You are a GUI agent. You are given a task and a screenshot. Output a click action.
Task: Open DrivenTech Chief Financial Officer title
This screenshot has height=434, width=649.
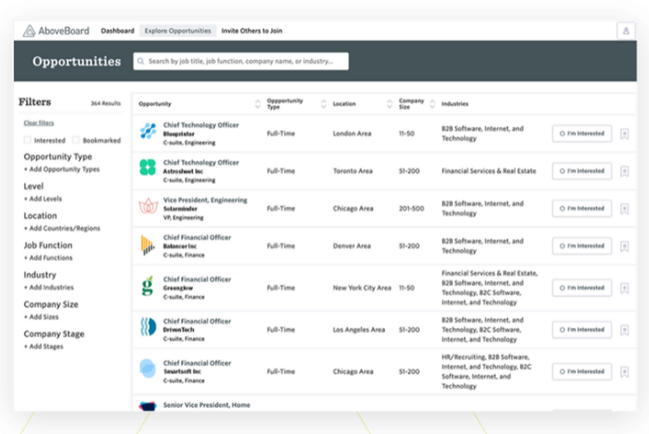[197, 321]
